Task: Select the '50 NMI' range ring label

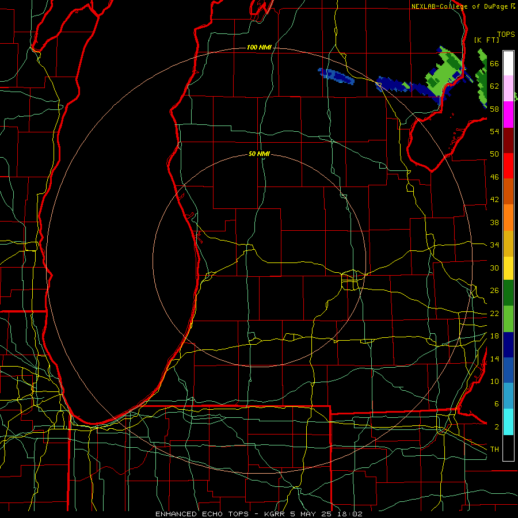Action: click(x=259, y=154)
